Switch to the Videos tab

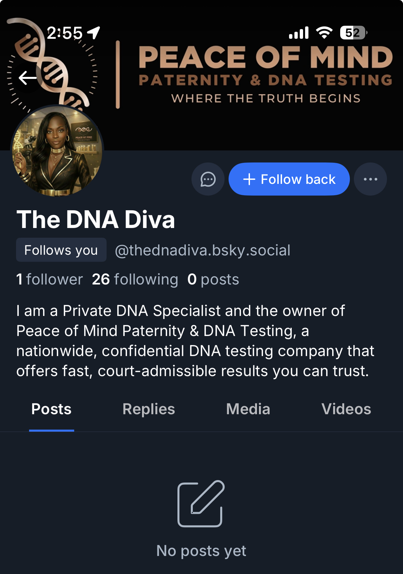click(x=346, y=409)
